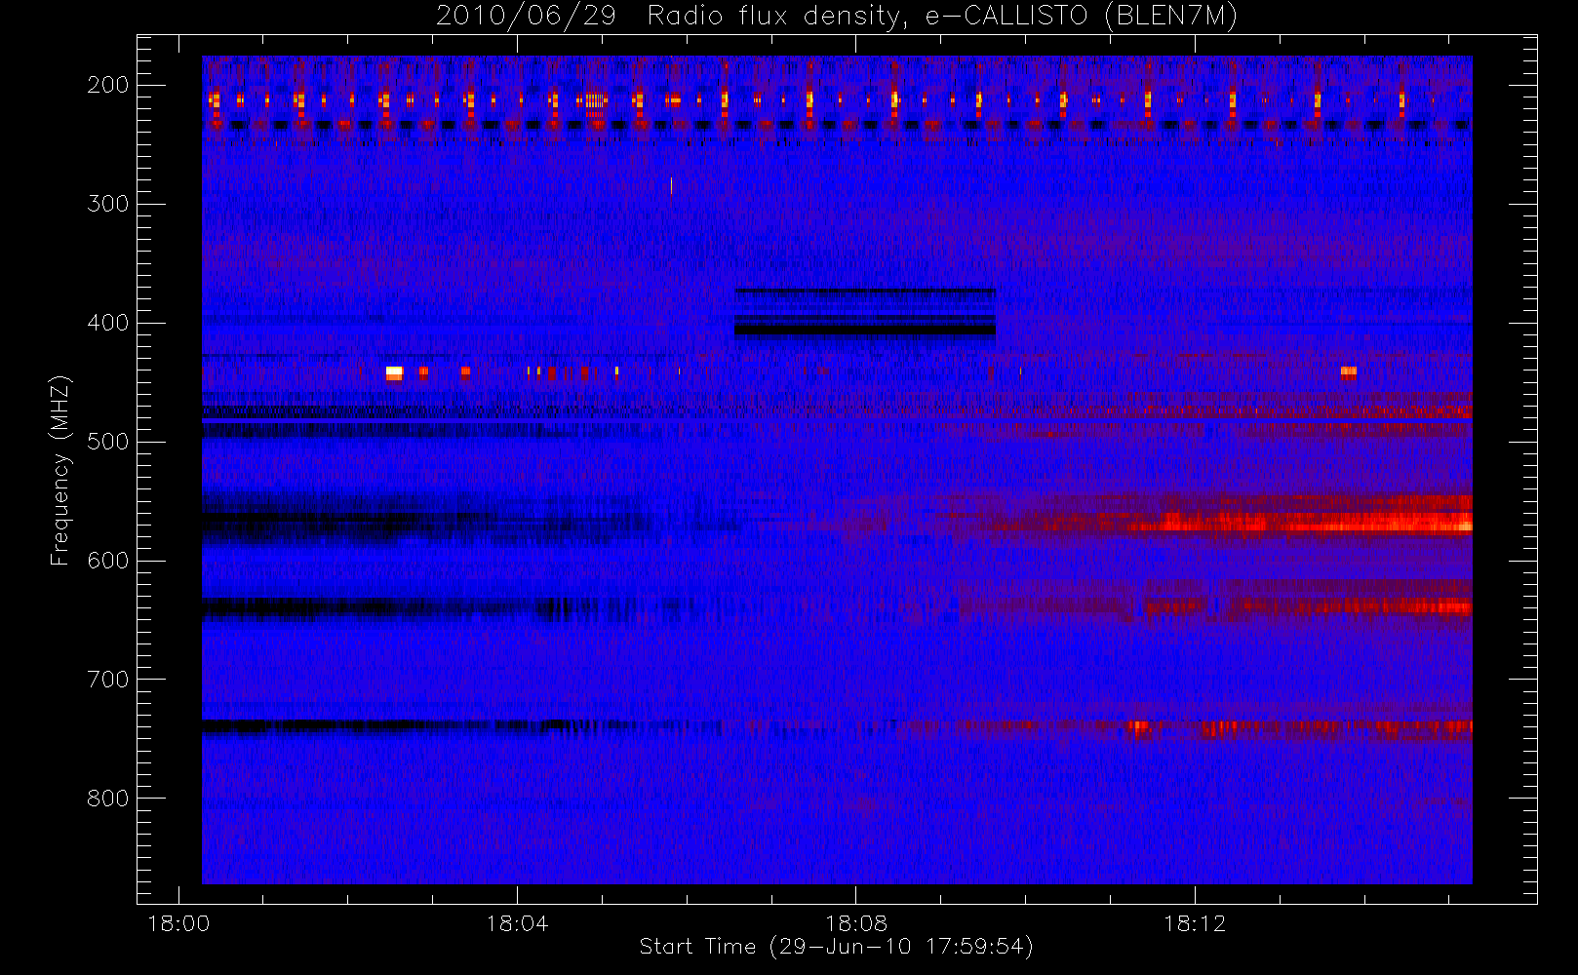Click the '500' frequency tick label

pos(107,442)
